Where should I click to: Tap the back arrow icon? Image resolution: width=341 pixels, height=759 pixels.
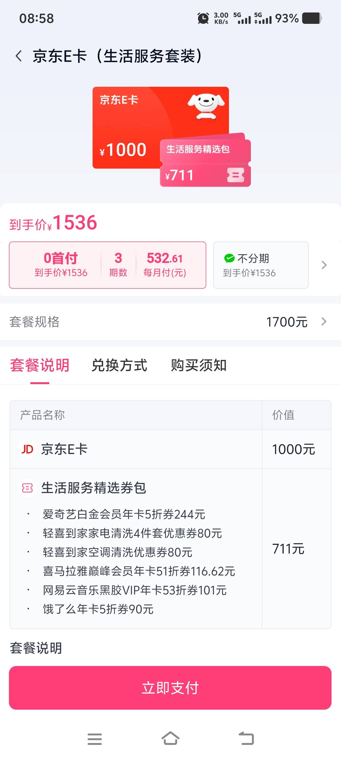[x=19, y=56]
